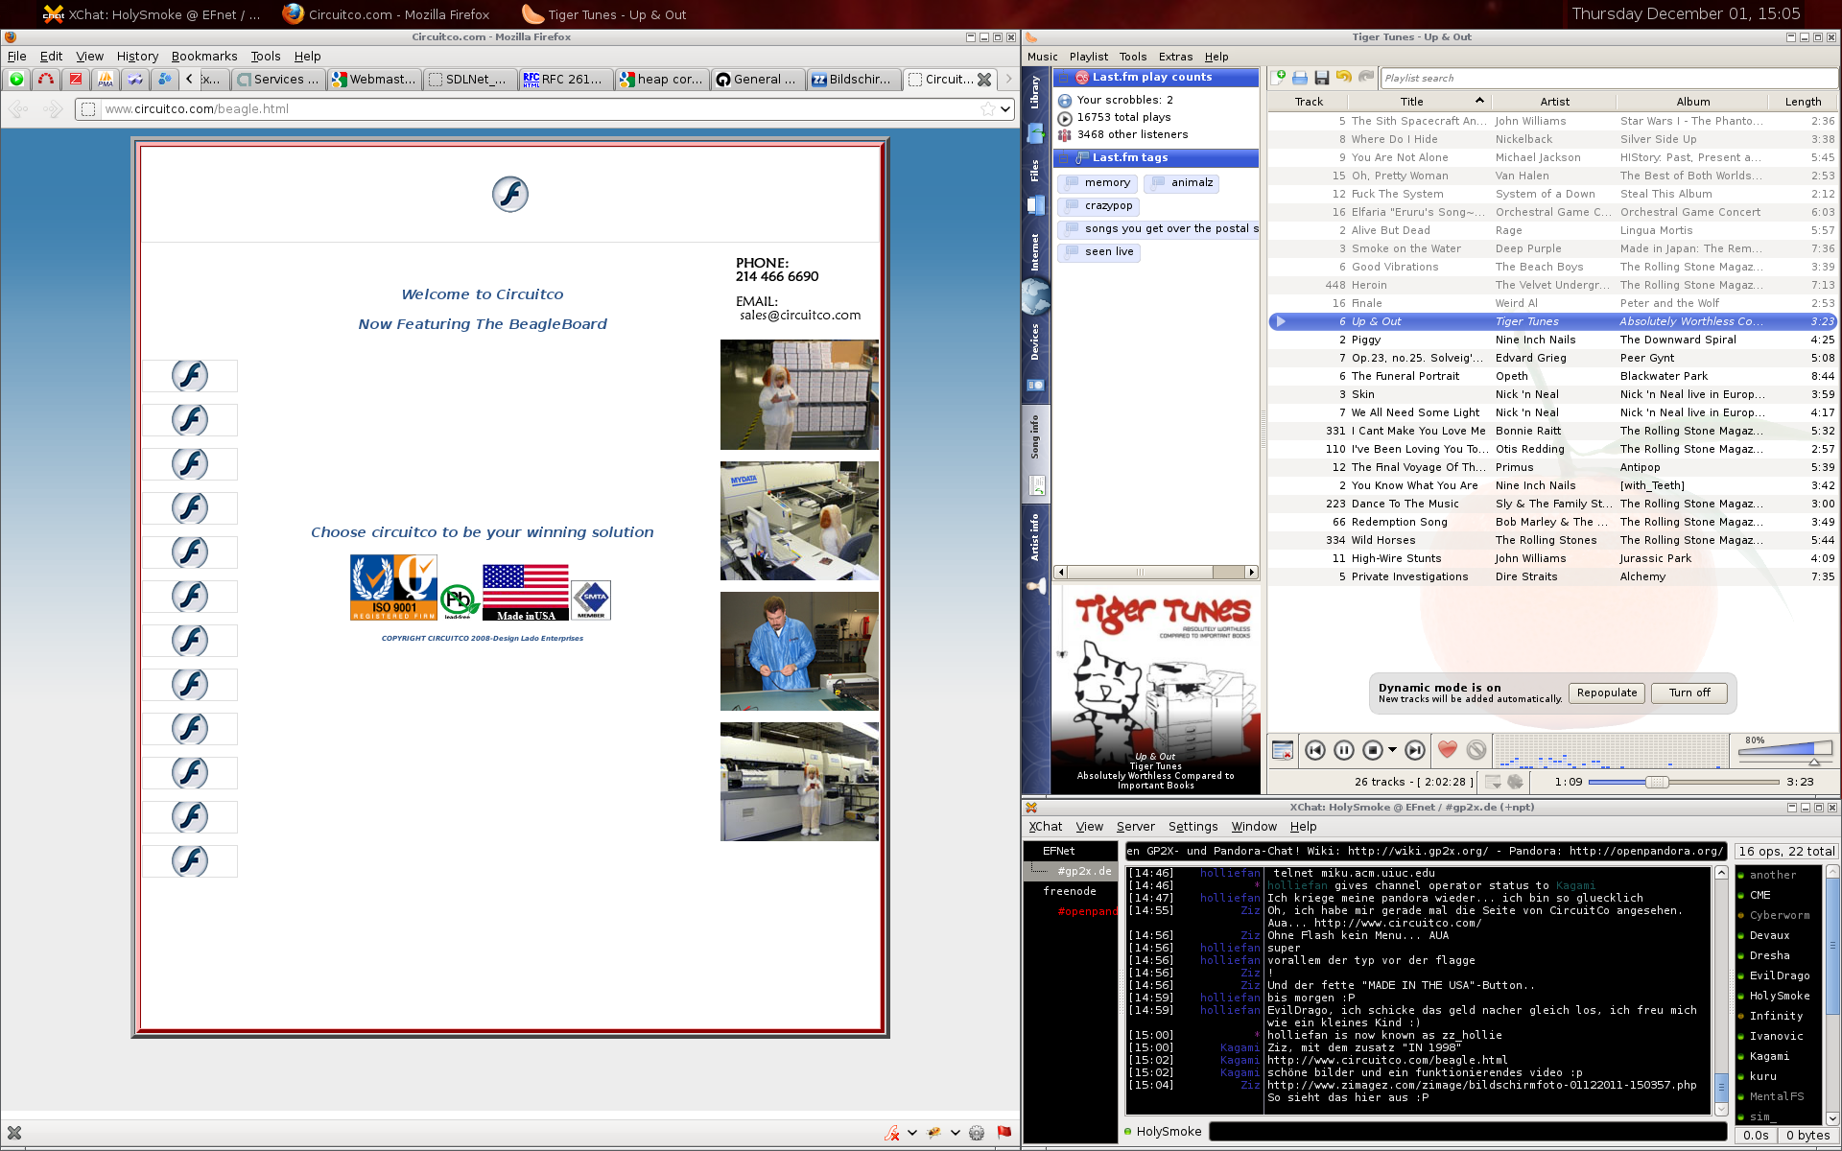The height and width of the screenshot is (1151, 1842).
Task: Click the scrobble toggle icon in status bar
Action: (x=1515, y=782)
